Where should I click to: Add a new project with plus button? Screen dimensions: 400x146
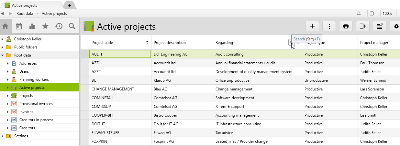(x=312, y=26)
